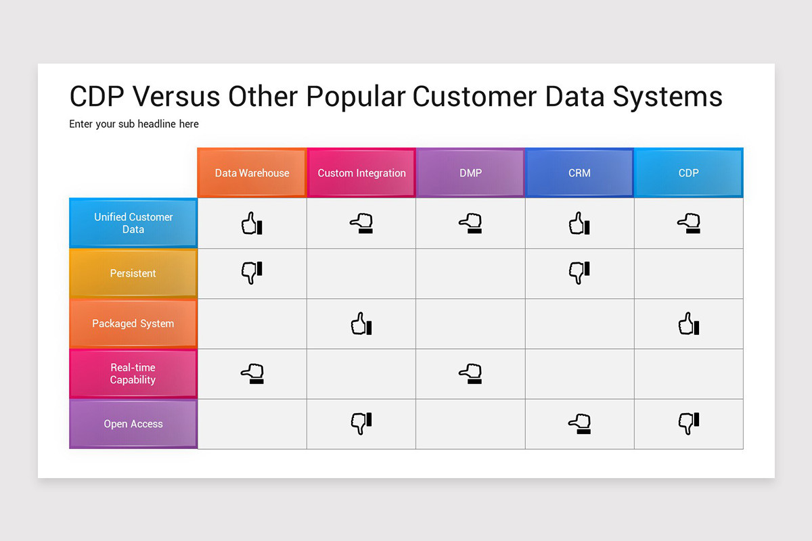Image resolution: width=812 pixels, height=541 pixels.
Task: Click thumbs-down icon in Custom Integration Open Access cell
Action: pos(361,423)
